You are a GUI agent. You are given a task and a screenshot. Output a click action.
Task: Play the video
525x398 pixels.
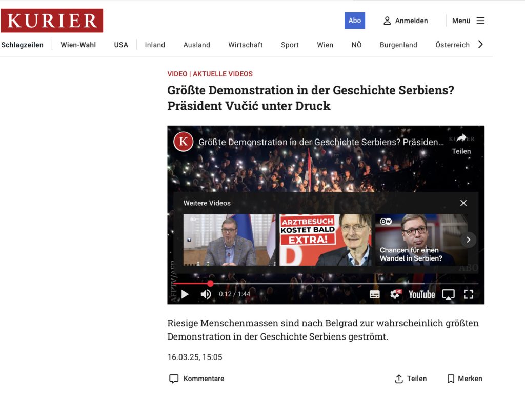click(x=185, y=294)
